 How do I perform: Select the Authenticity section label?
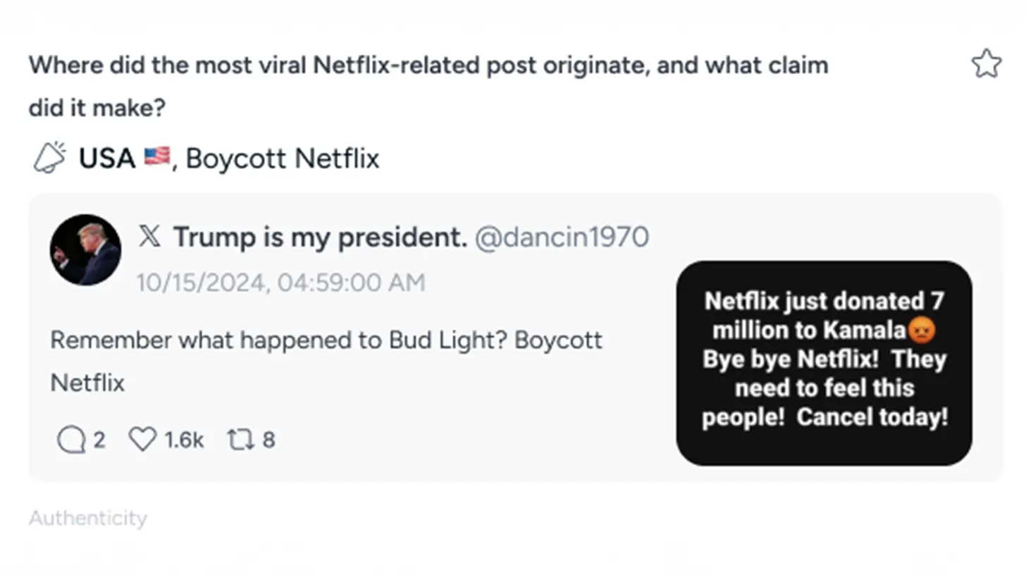tap(88, 519)
